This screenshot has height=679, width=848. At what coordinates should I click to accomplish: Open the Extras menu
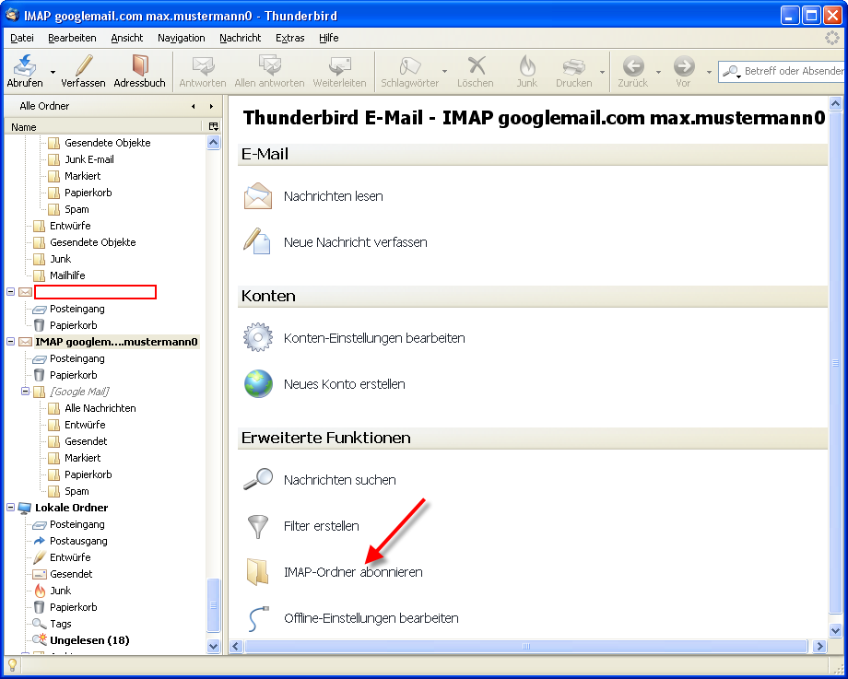pos(289,38)
